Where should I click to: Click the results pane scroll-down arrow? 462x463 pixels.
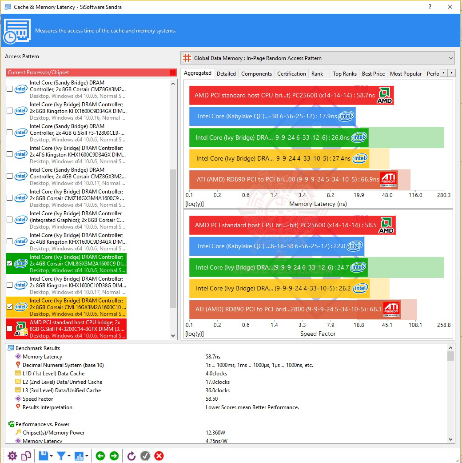tap(450, 439)
